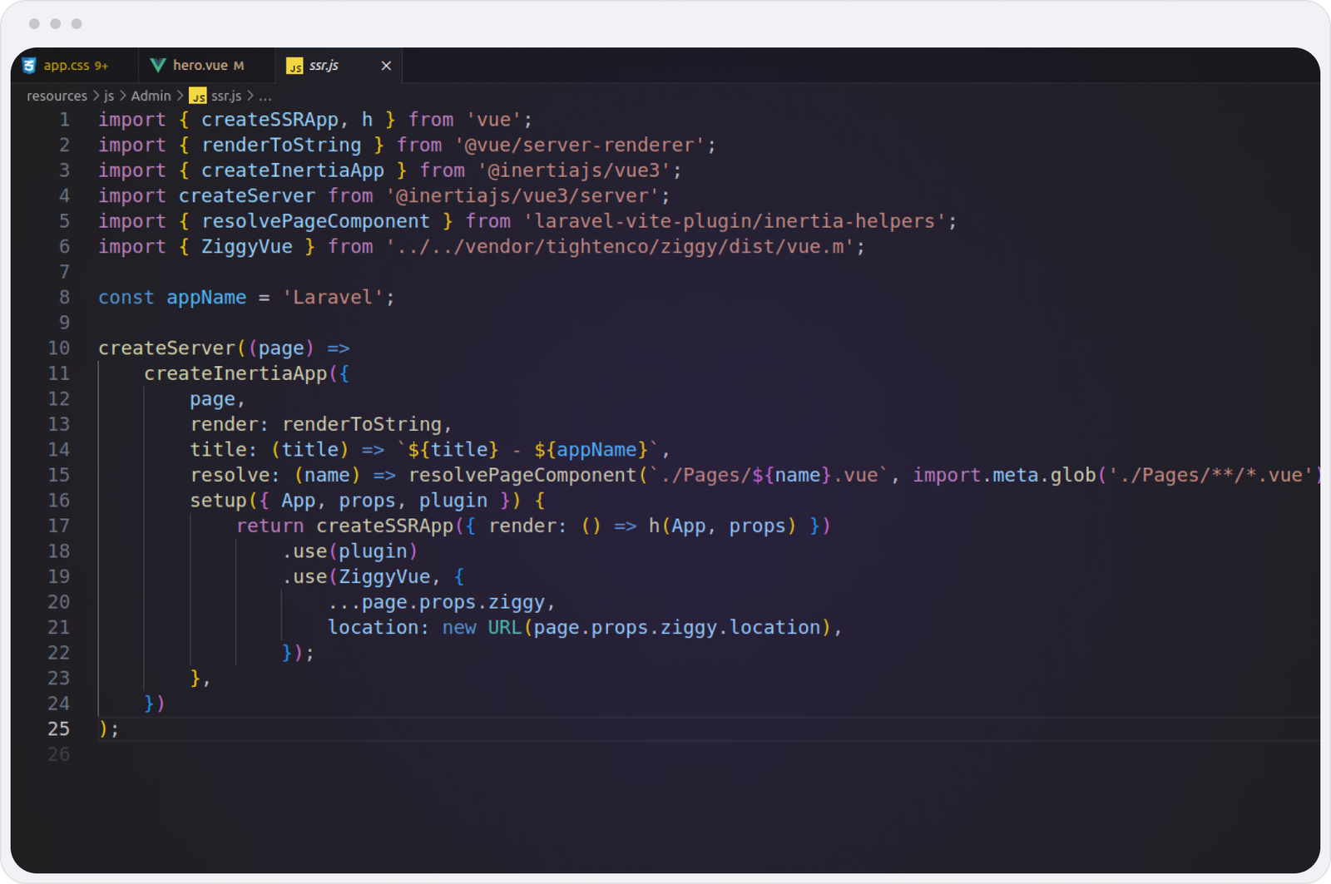The width and height of the screenshot is (1331, 884).
Task: Click createInertiaApp call on line 11
Action: point(235,374)
